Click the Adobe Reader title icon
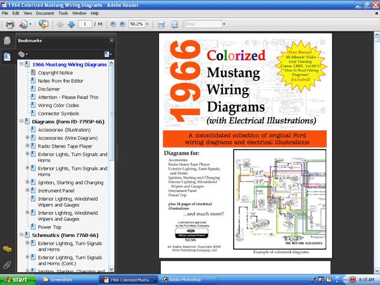Viewport: 380px width, 285px height. coord(4,5)
